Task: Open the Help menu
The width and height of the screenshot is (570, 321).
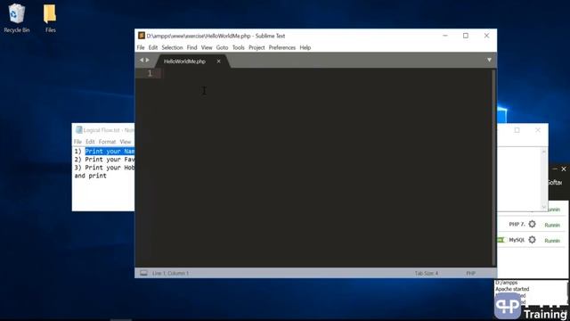Action: [305, 47]
